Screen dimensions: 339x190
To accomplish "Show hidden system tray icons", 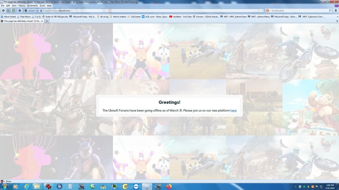I will (x=296, y=187).
